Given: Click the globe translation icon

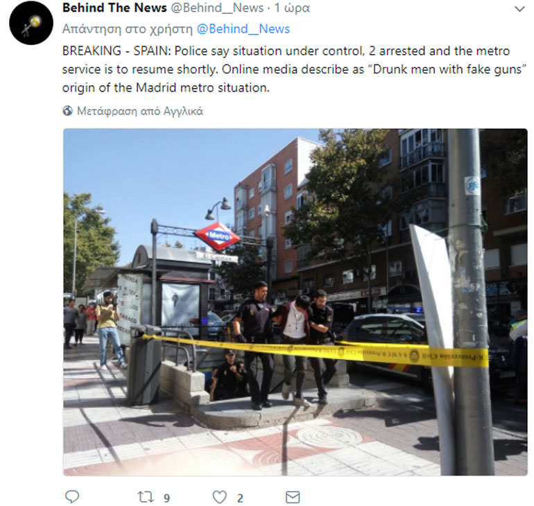Looking at the screenshot, I should tap(67, 111).
